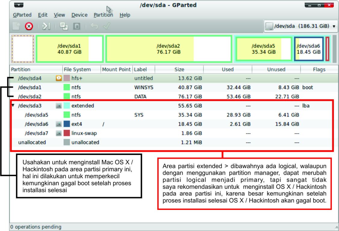Open the Device menu

79,15
